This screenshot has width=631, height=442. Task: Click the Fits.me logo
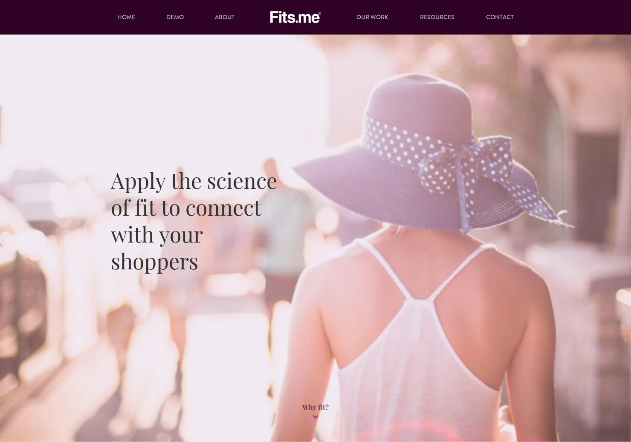[x=295, y=17]
